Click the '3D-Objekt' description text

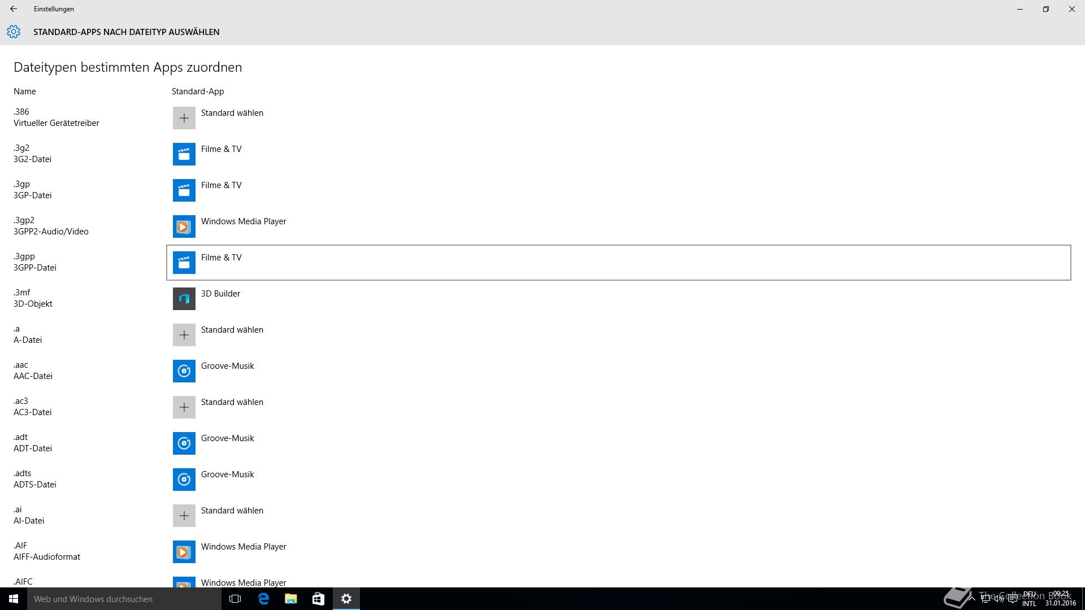[33, 304]
